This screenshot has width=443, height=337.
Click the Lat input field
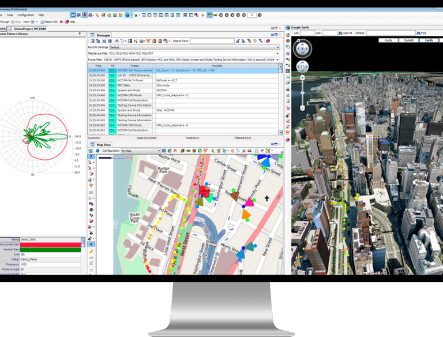click(307, 33)
